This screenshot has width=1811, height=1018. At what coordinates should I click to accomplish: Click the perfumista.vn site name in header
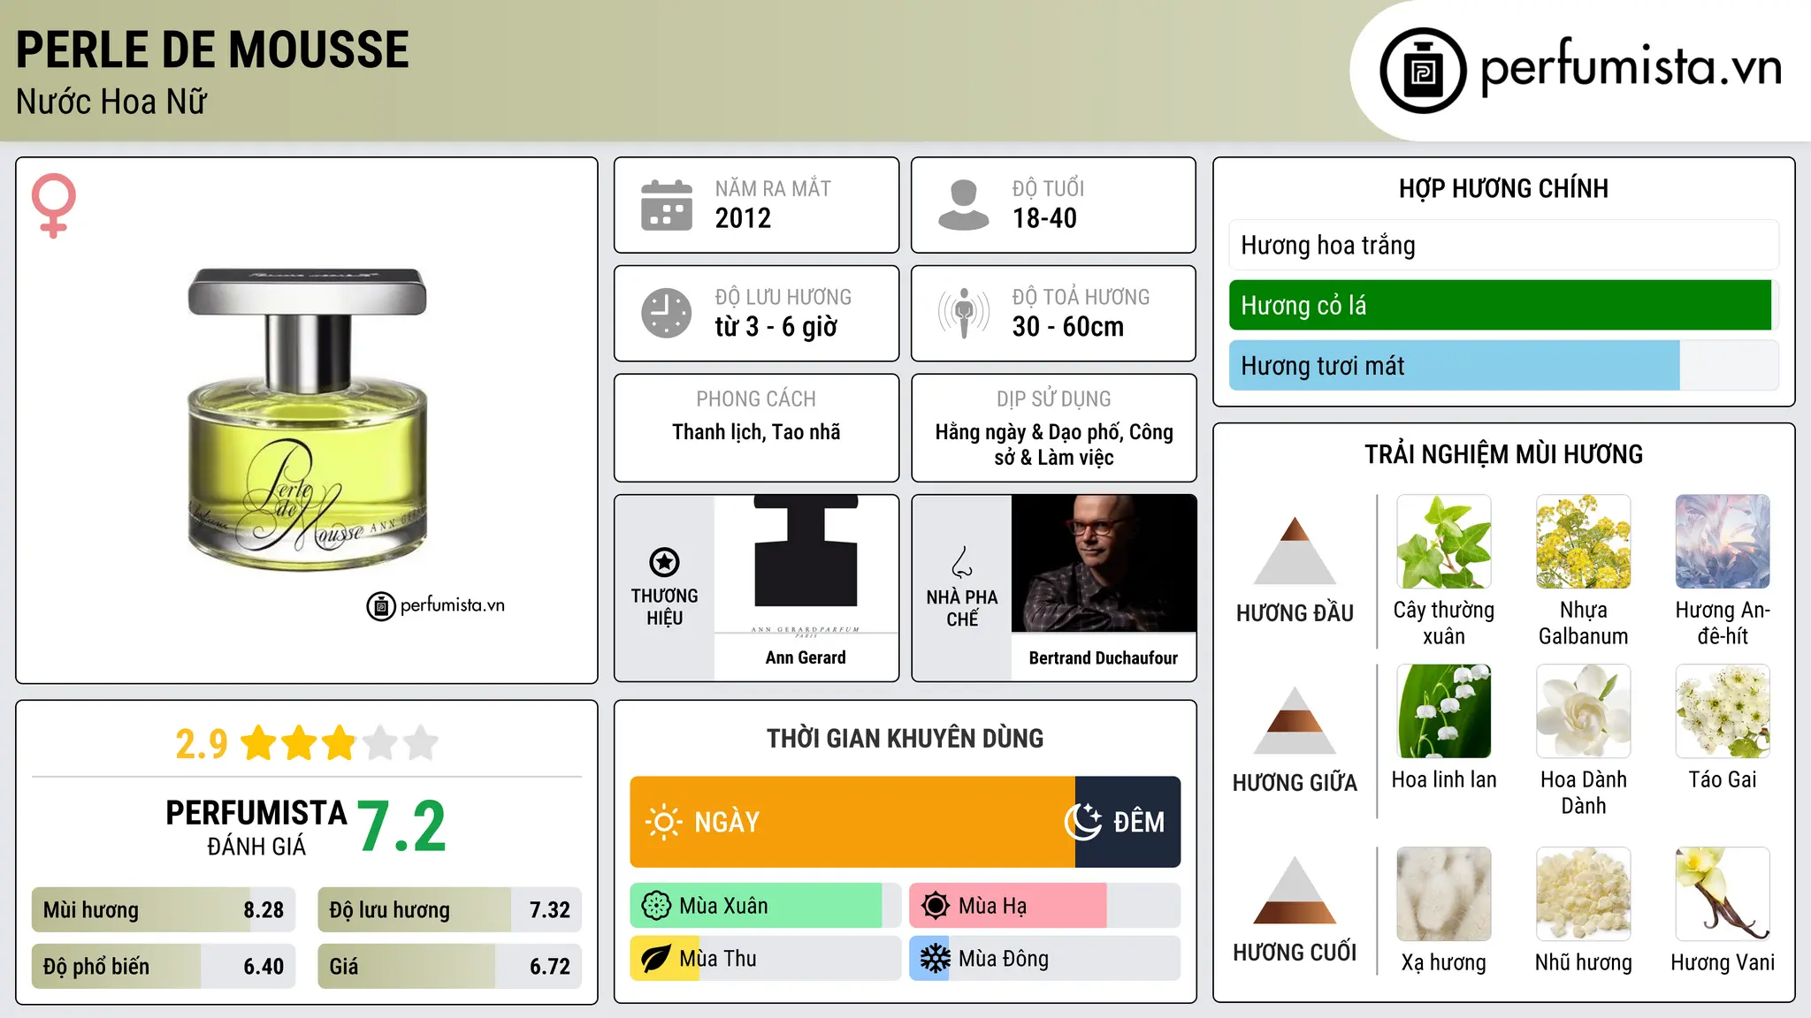tap(1631, 67)
